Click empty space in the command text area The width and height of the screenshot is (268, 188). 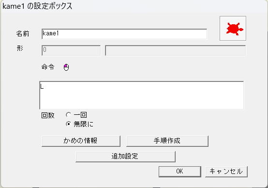[x=142, y=98]
